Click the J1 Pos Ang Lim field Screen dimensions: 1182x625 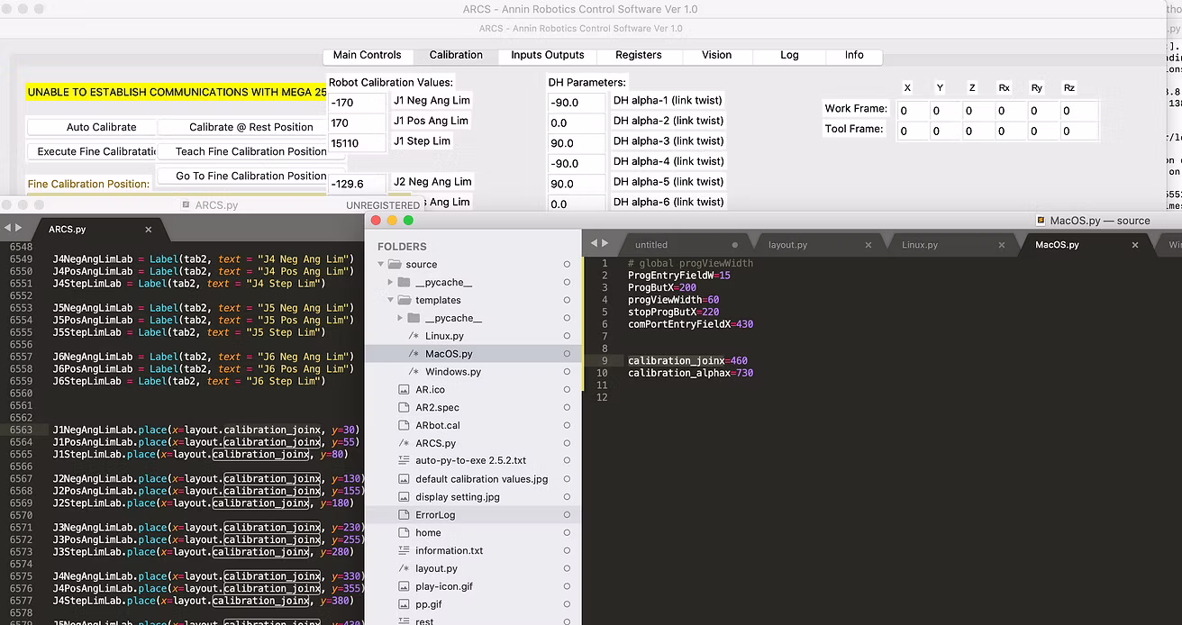point(358,122)
